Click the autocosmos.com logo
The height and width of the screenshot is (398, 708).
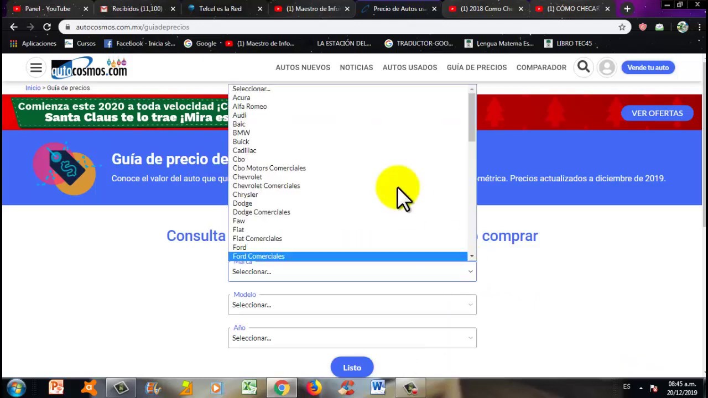pyautogui.click(x=89, y=67)
